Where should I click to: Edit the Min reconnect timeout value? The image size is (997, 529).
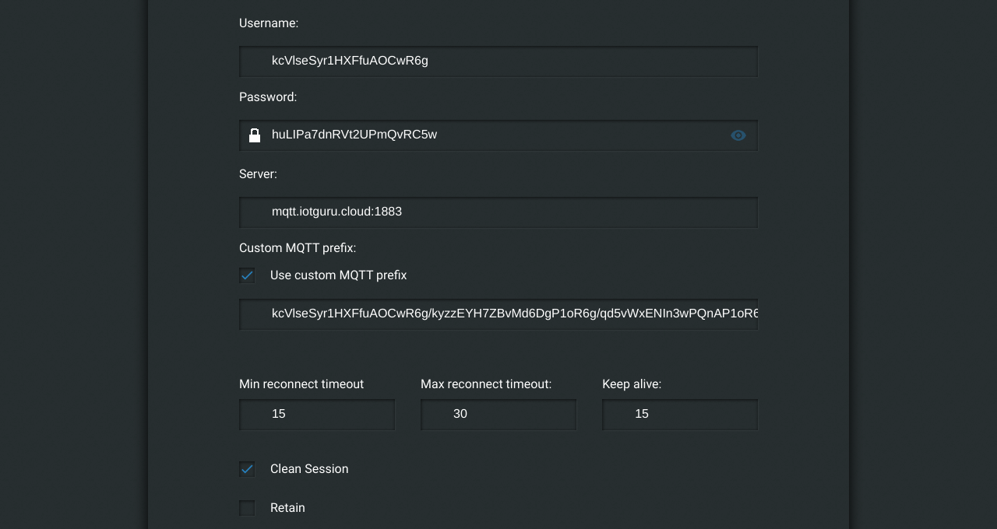317,414
